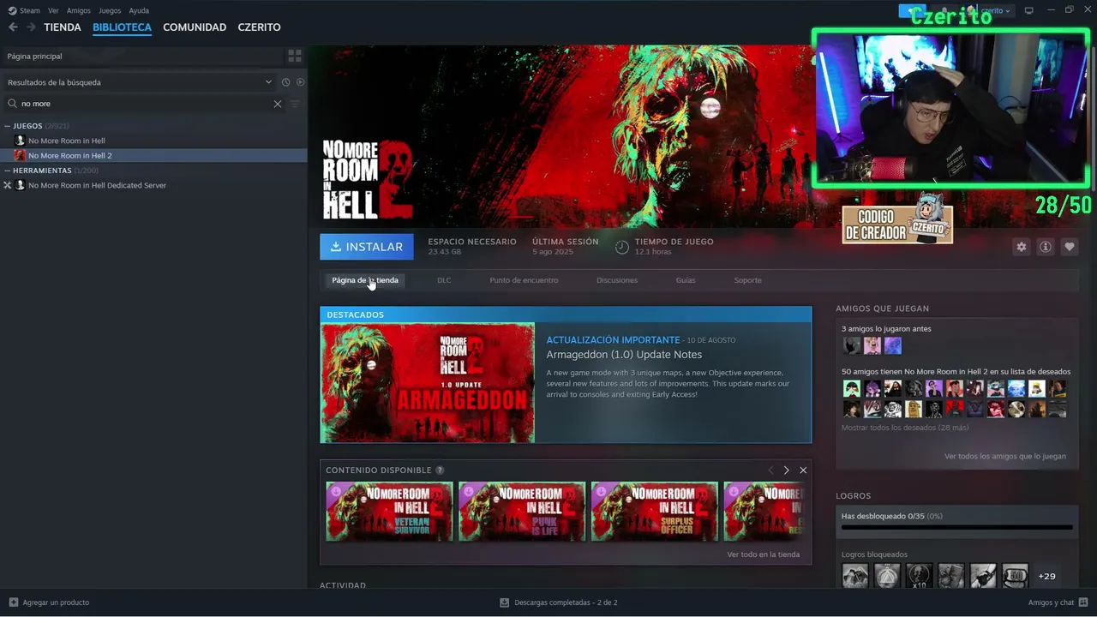
Task: Click the first locked achievement icon
Action: tap(854, 576)
